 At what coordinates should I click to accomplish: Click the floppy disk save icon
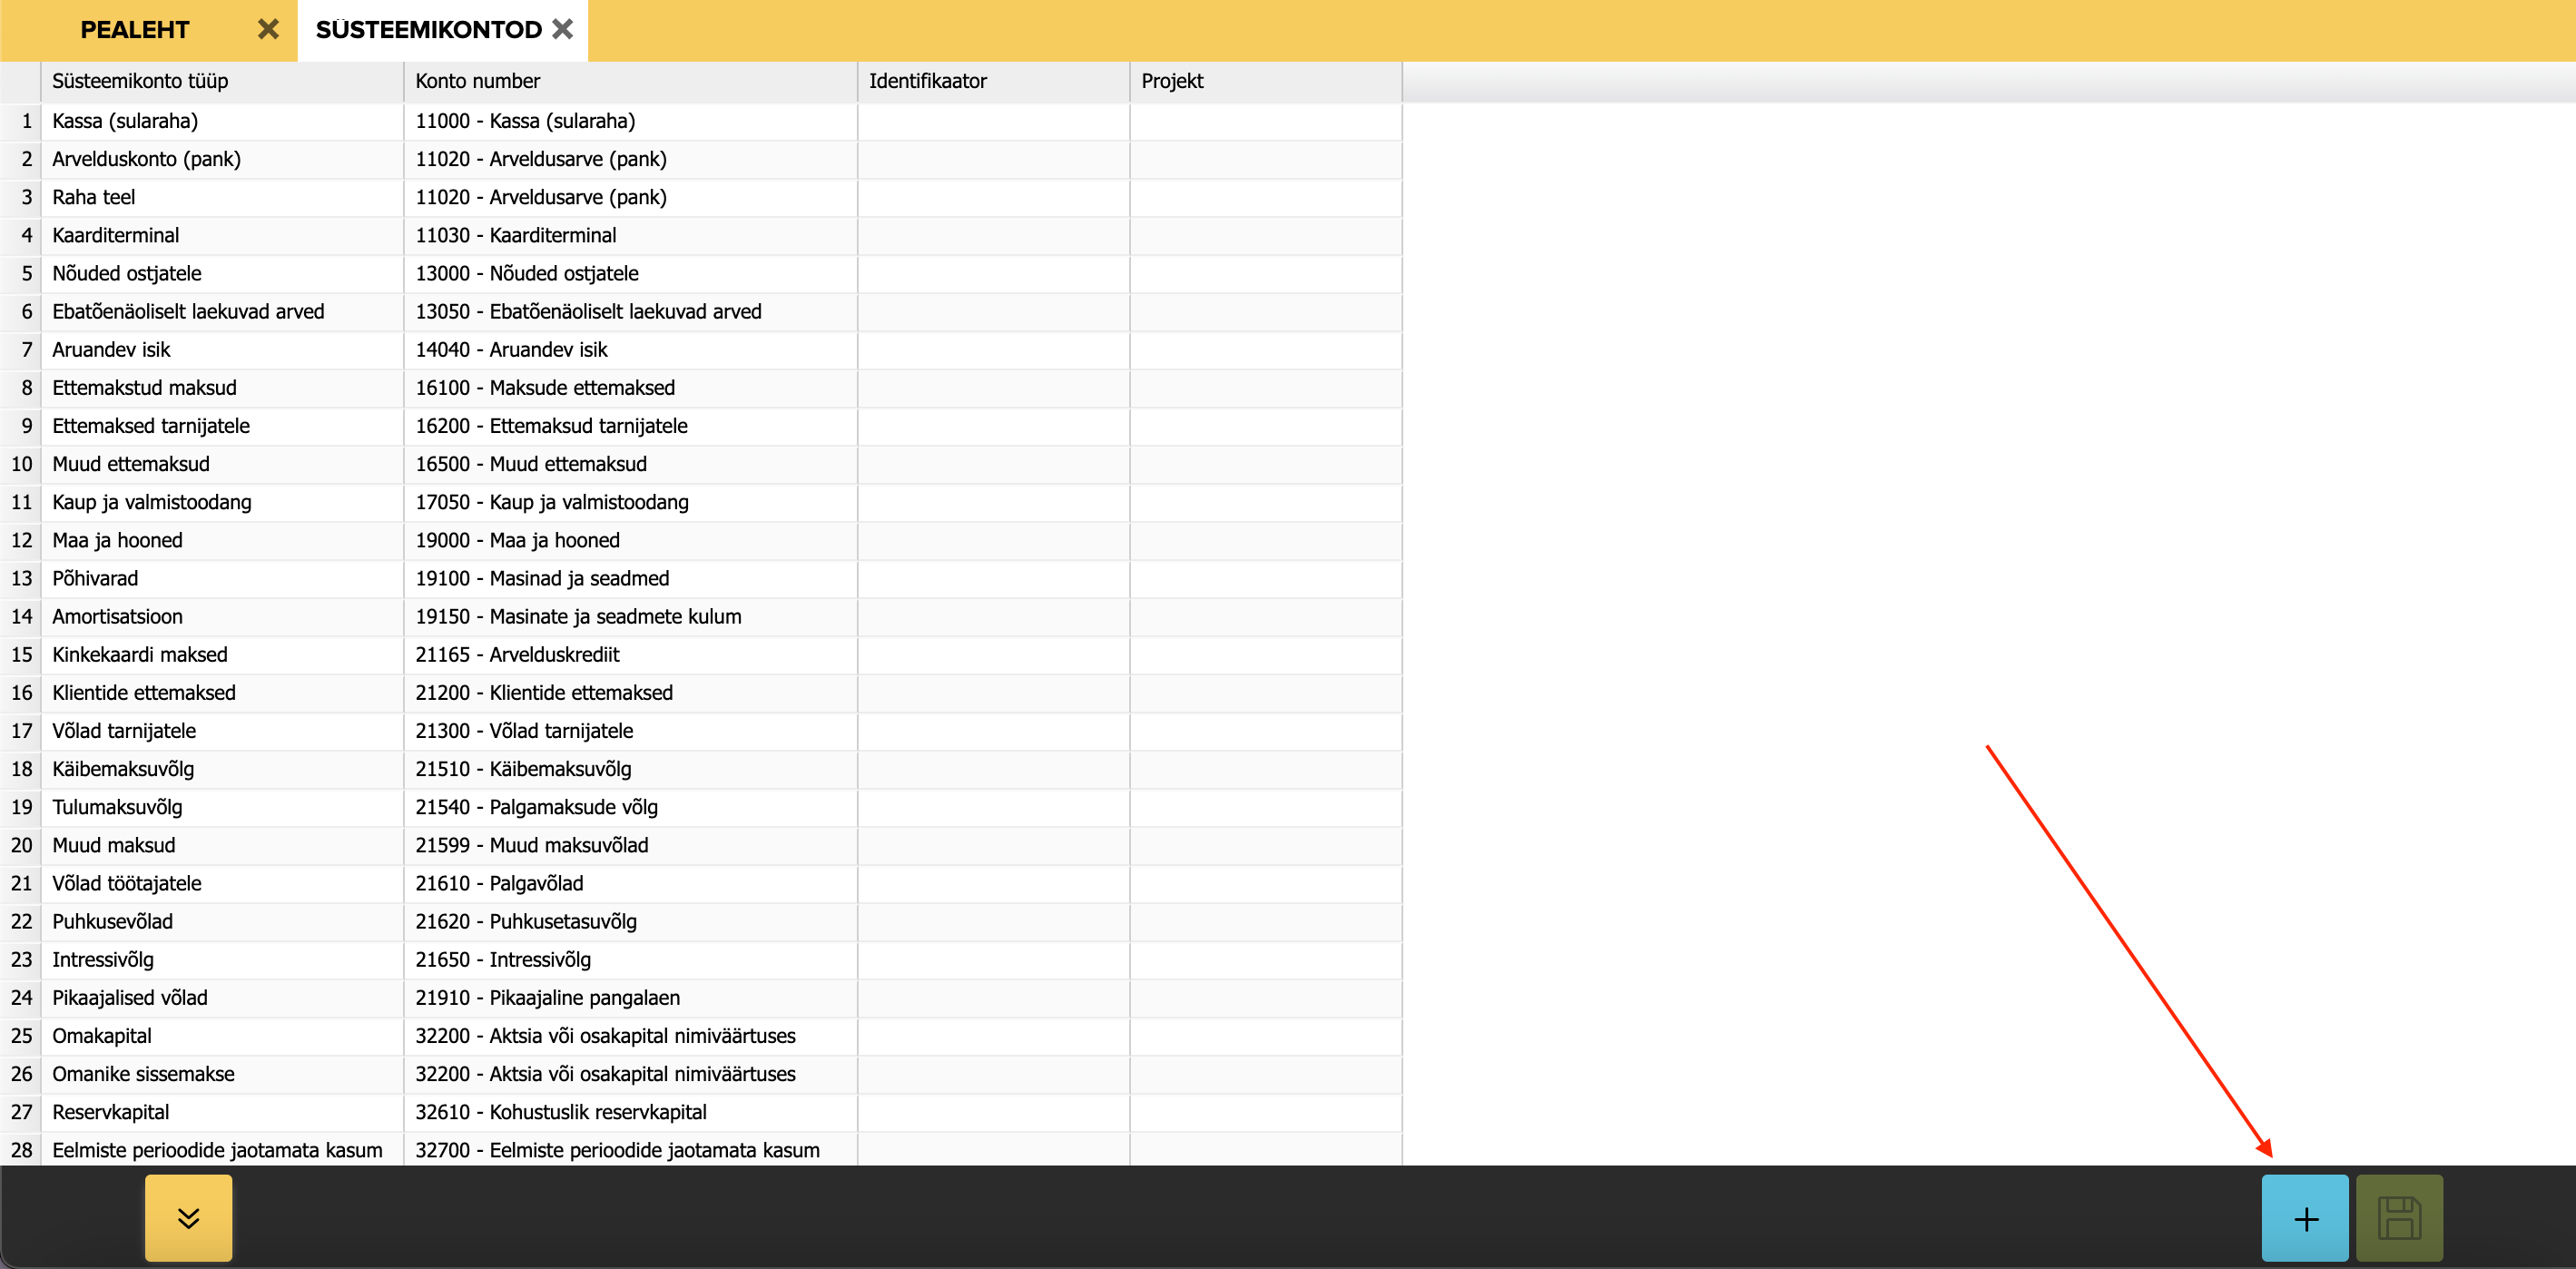pyautogui.click(x=2398, y=1217)
